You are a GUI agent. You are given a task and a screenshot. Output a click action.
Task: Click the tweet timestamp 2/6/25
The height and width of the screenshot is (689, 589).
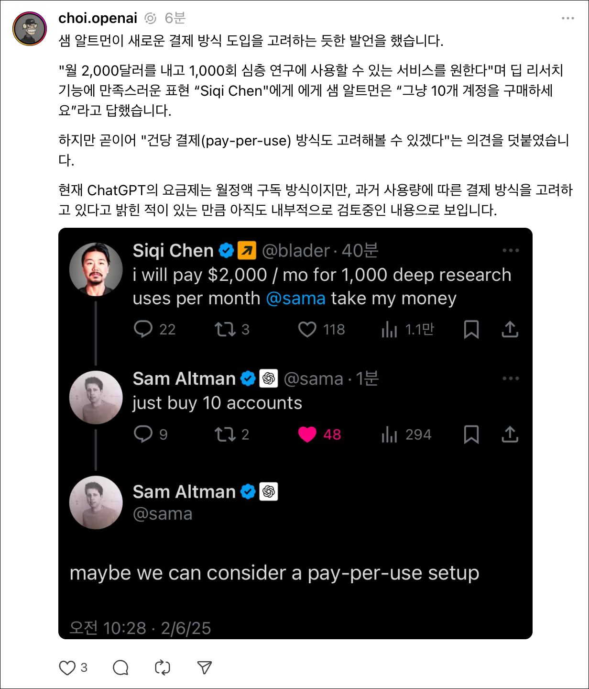tap(187, 627)
